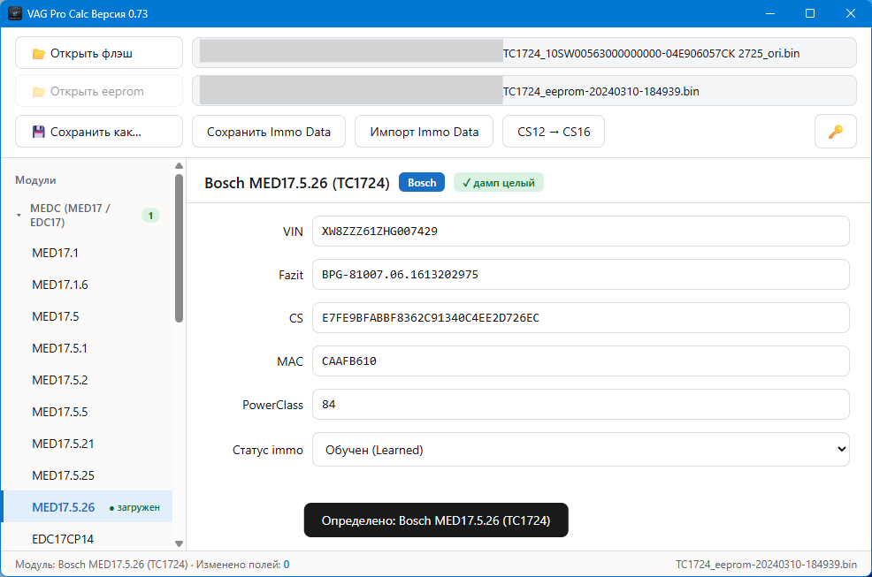872x577 pixels.
Task: Click into the MAC field
Action: coord(580,361)
